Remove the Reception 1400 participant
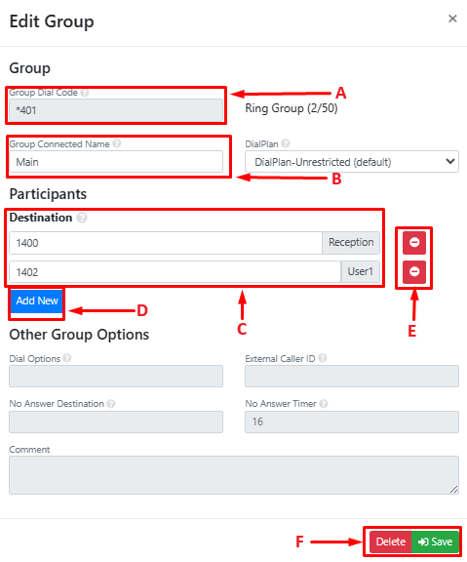 (x=414, y=243)
